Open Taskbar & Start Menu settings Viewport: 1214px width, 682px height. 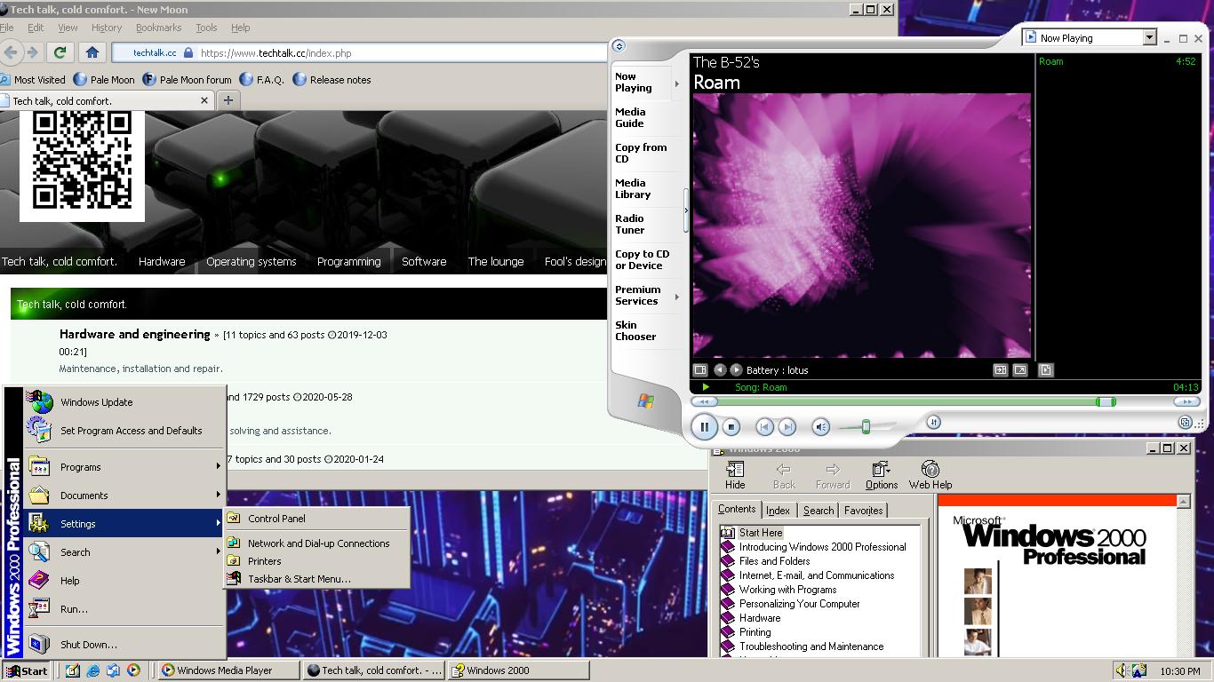click(316, 579)
